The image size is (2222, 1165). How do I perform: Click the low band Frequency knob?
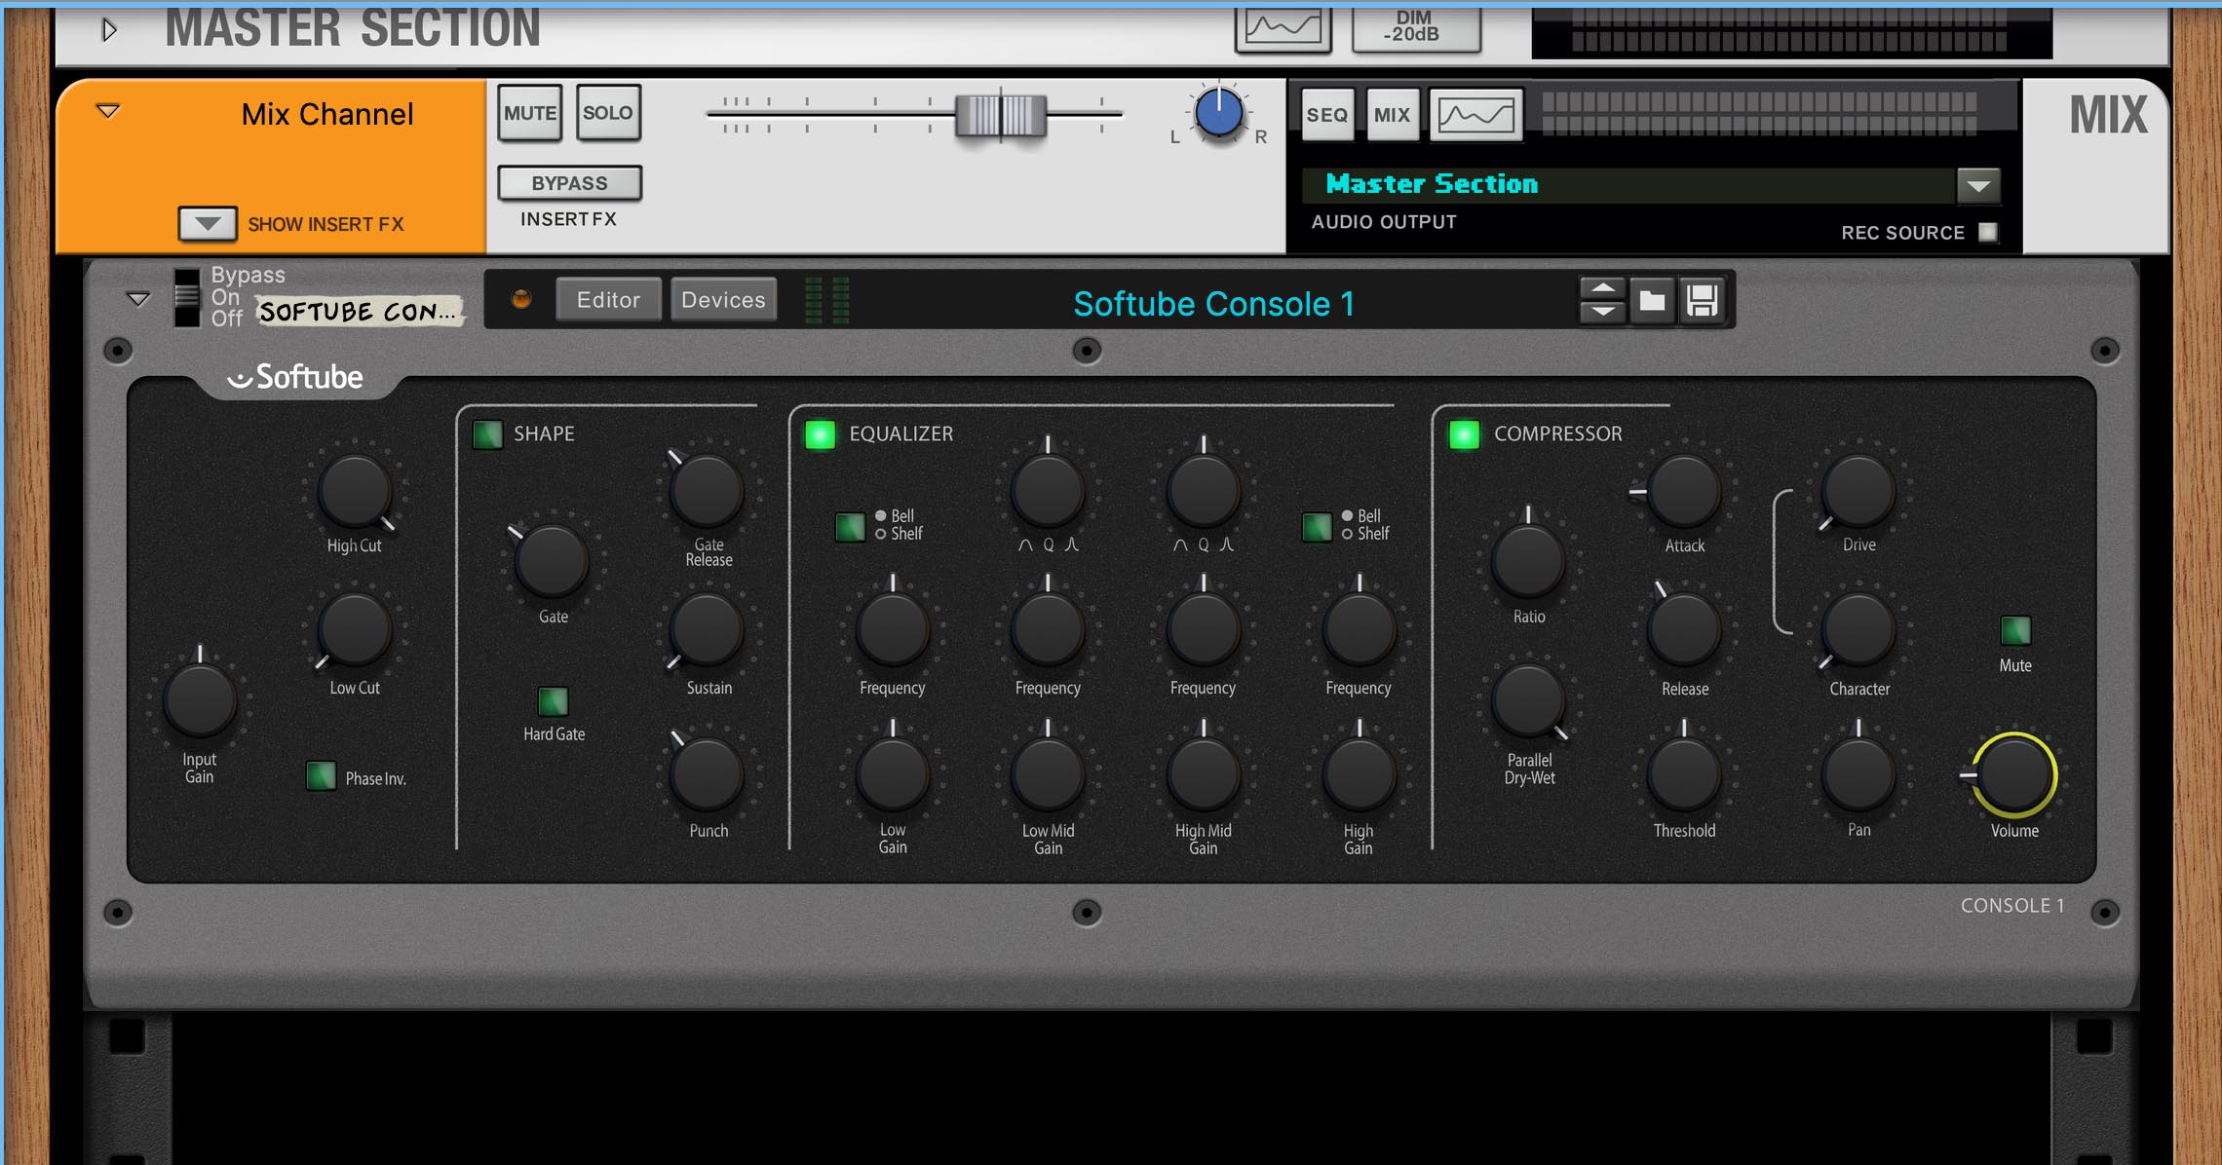[893, 631]
